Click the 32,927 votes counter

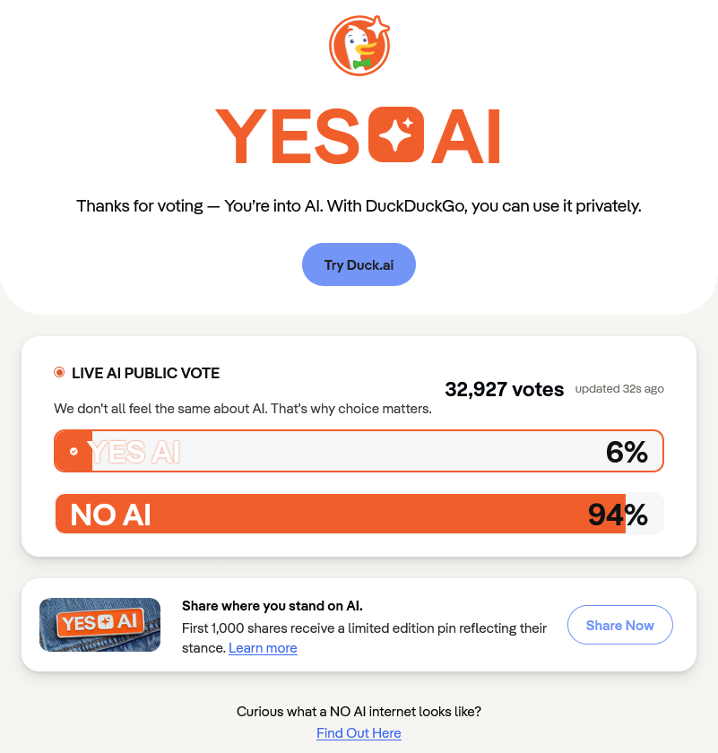504,389
